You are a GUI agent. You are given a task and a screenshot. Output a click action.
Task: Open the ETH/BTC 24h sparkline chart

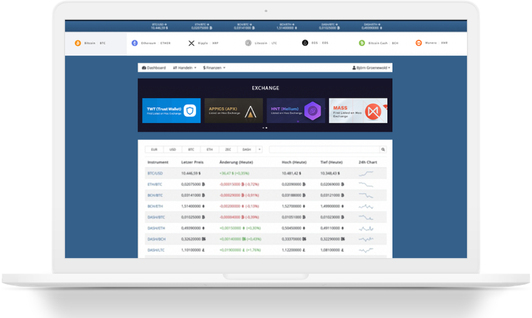pyautogui.click(x=366, y=184)
